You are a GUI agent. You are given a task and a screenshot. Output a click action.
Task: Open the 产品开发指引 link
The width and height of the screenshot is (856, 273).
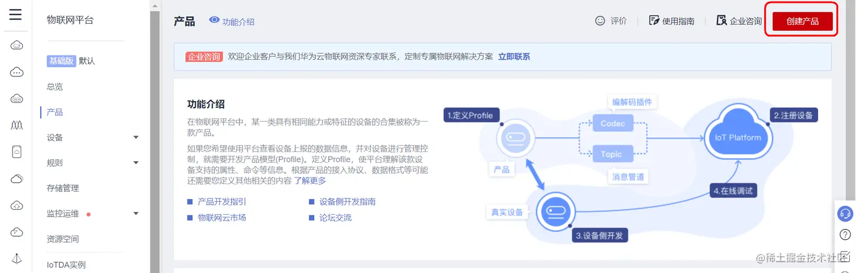click(222, 201)
